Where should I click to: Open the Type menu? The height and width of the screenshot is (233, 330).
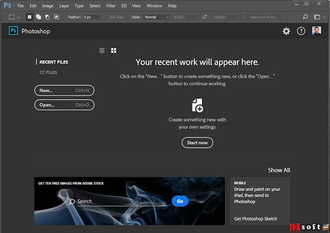click(x=79, y=6)
